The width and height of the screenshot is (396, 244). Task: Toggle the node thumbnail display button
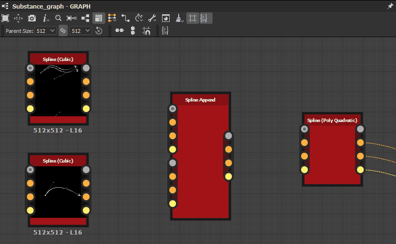coord(99,18)
